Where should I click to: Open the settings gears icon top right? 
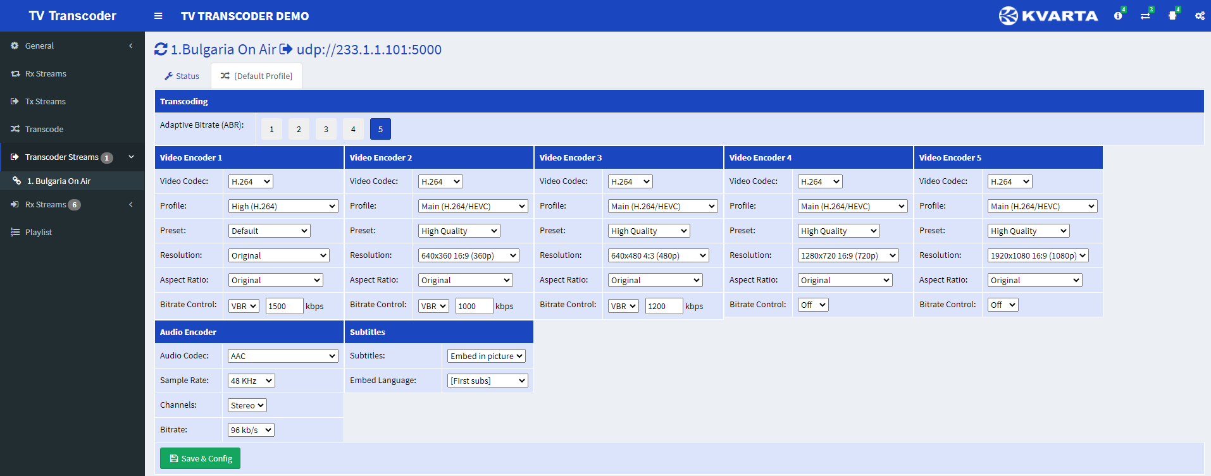(1200, 16)
